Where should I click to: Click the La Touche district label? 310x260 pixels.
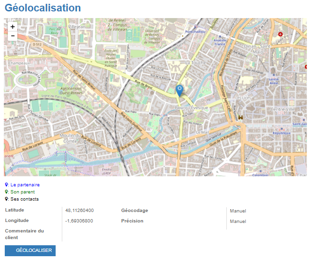tap(195, 63)
